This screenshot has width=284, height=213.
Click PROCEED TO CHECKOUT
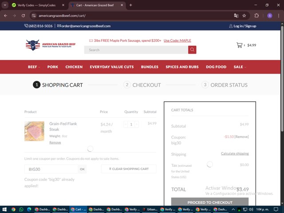(x=210, y=202)
